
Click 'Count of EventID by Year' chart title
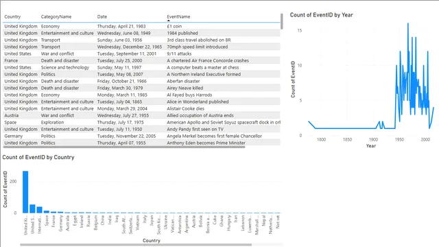(322, 15)
